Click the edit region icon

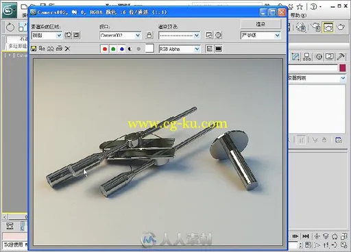coord(68,35)
